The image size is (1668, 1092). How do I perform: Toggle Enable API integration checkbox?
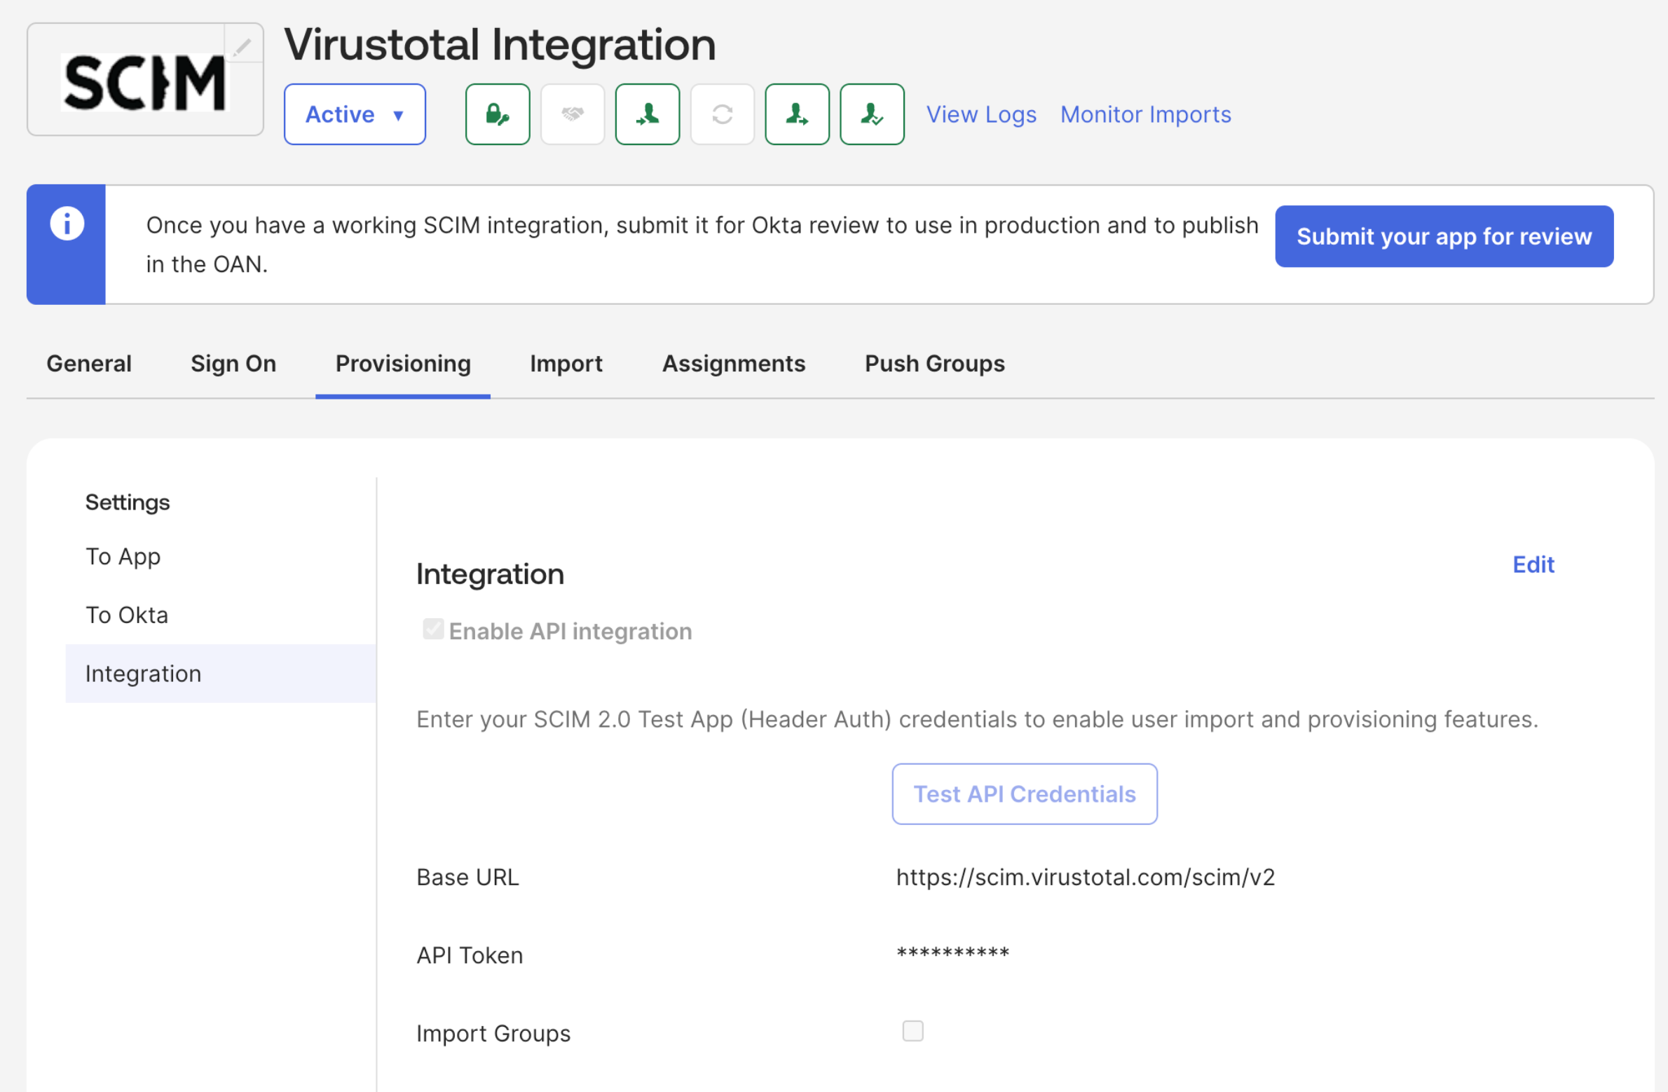tap(432, 629)
